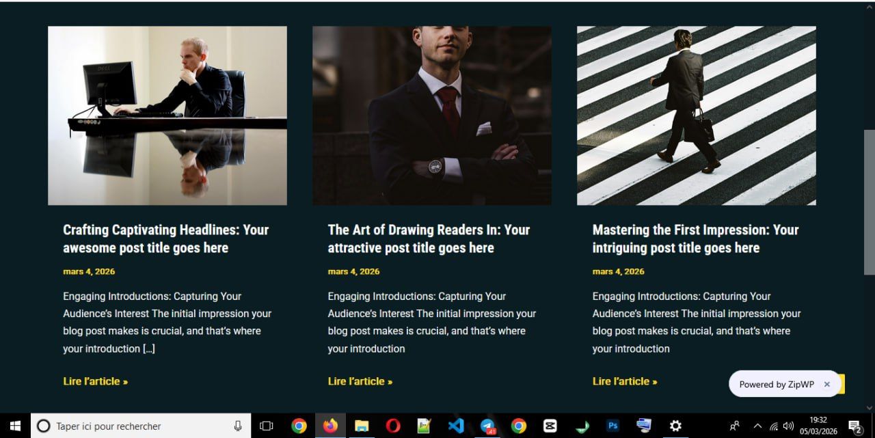Viewport: 875px width, 438px height.
Task: Click the Task View icon
Action: tap(267, 426)
